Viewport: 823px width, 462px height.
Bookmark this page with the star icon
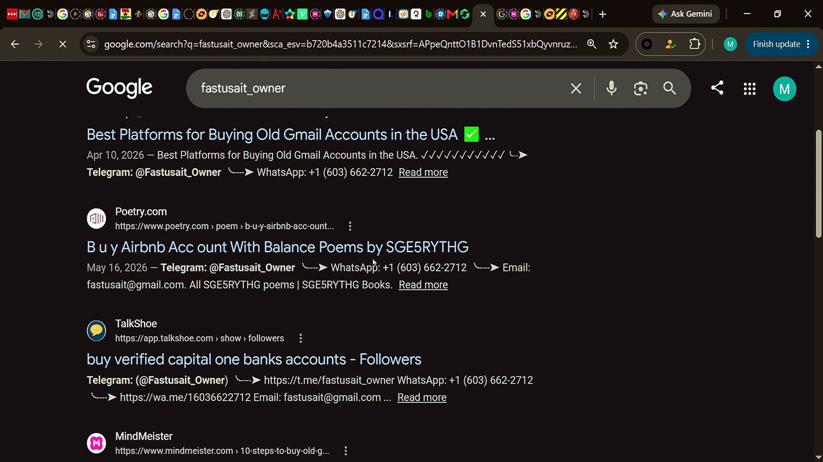[x=614, y=44]
